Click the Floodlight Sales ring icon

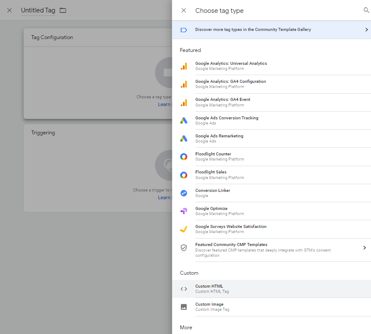[184, 175]
